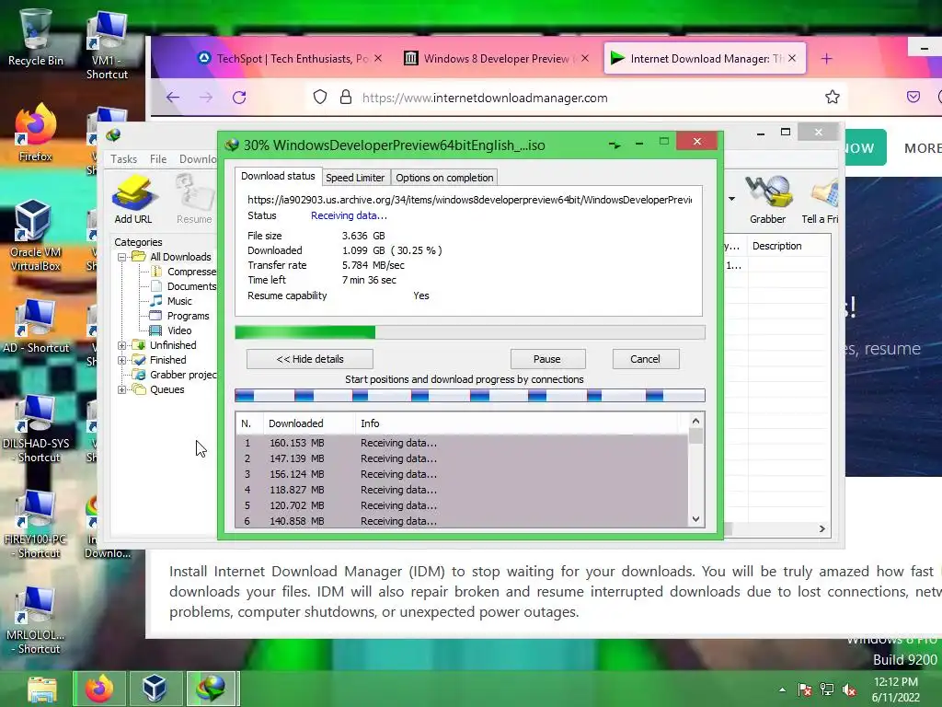The height and width of the screenshot is (707, 942).
Task: Switch to Firefox in the taskbar
Action: pos(99,689)
